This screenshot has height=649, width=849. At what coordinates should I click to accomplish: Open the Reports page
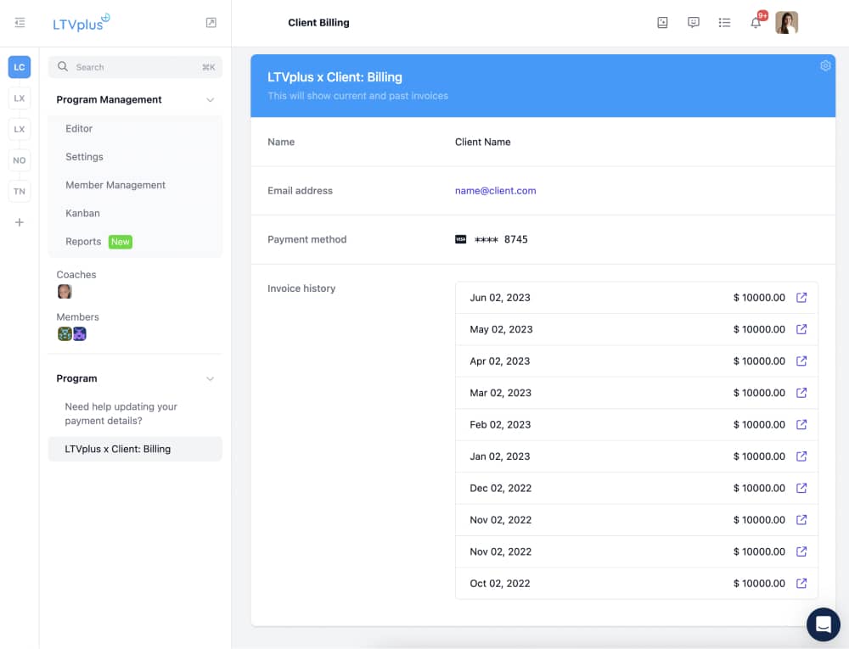coord(83,242)
